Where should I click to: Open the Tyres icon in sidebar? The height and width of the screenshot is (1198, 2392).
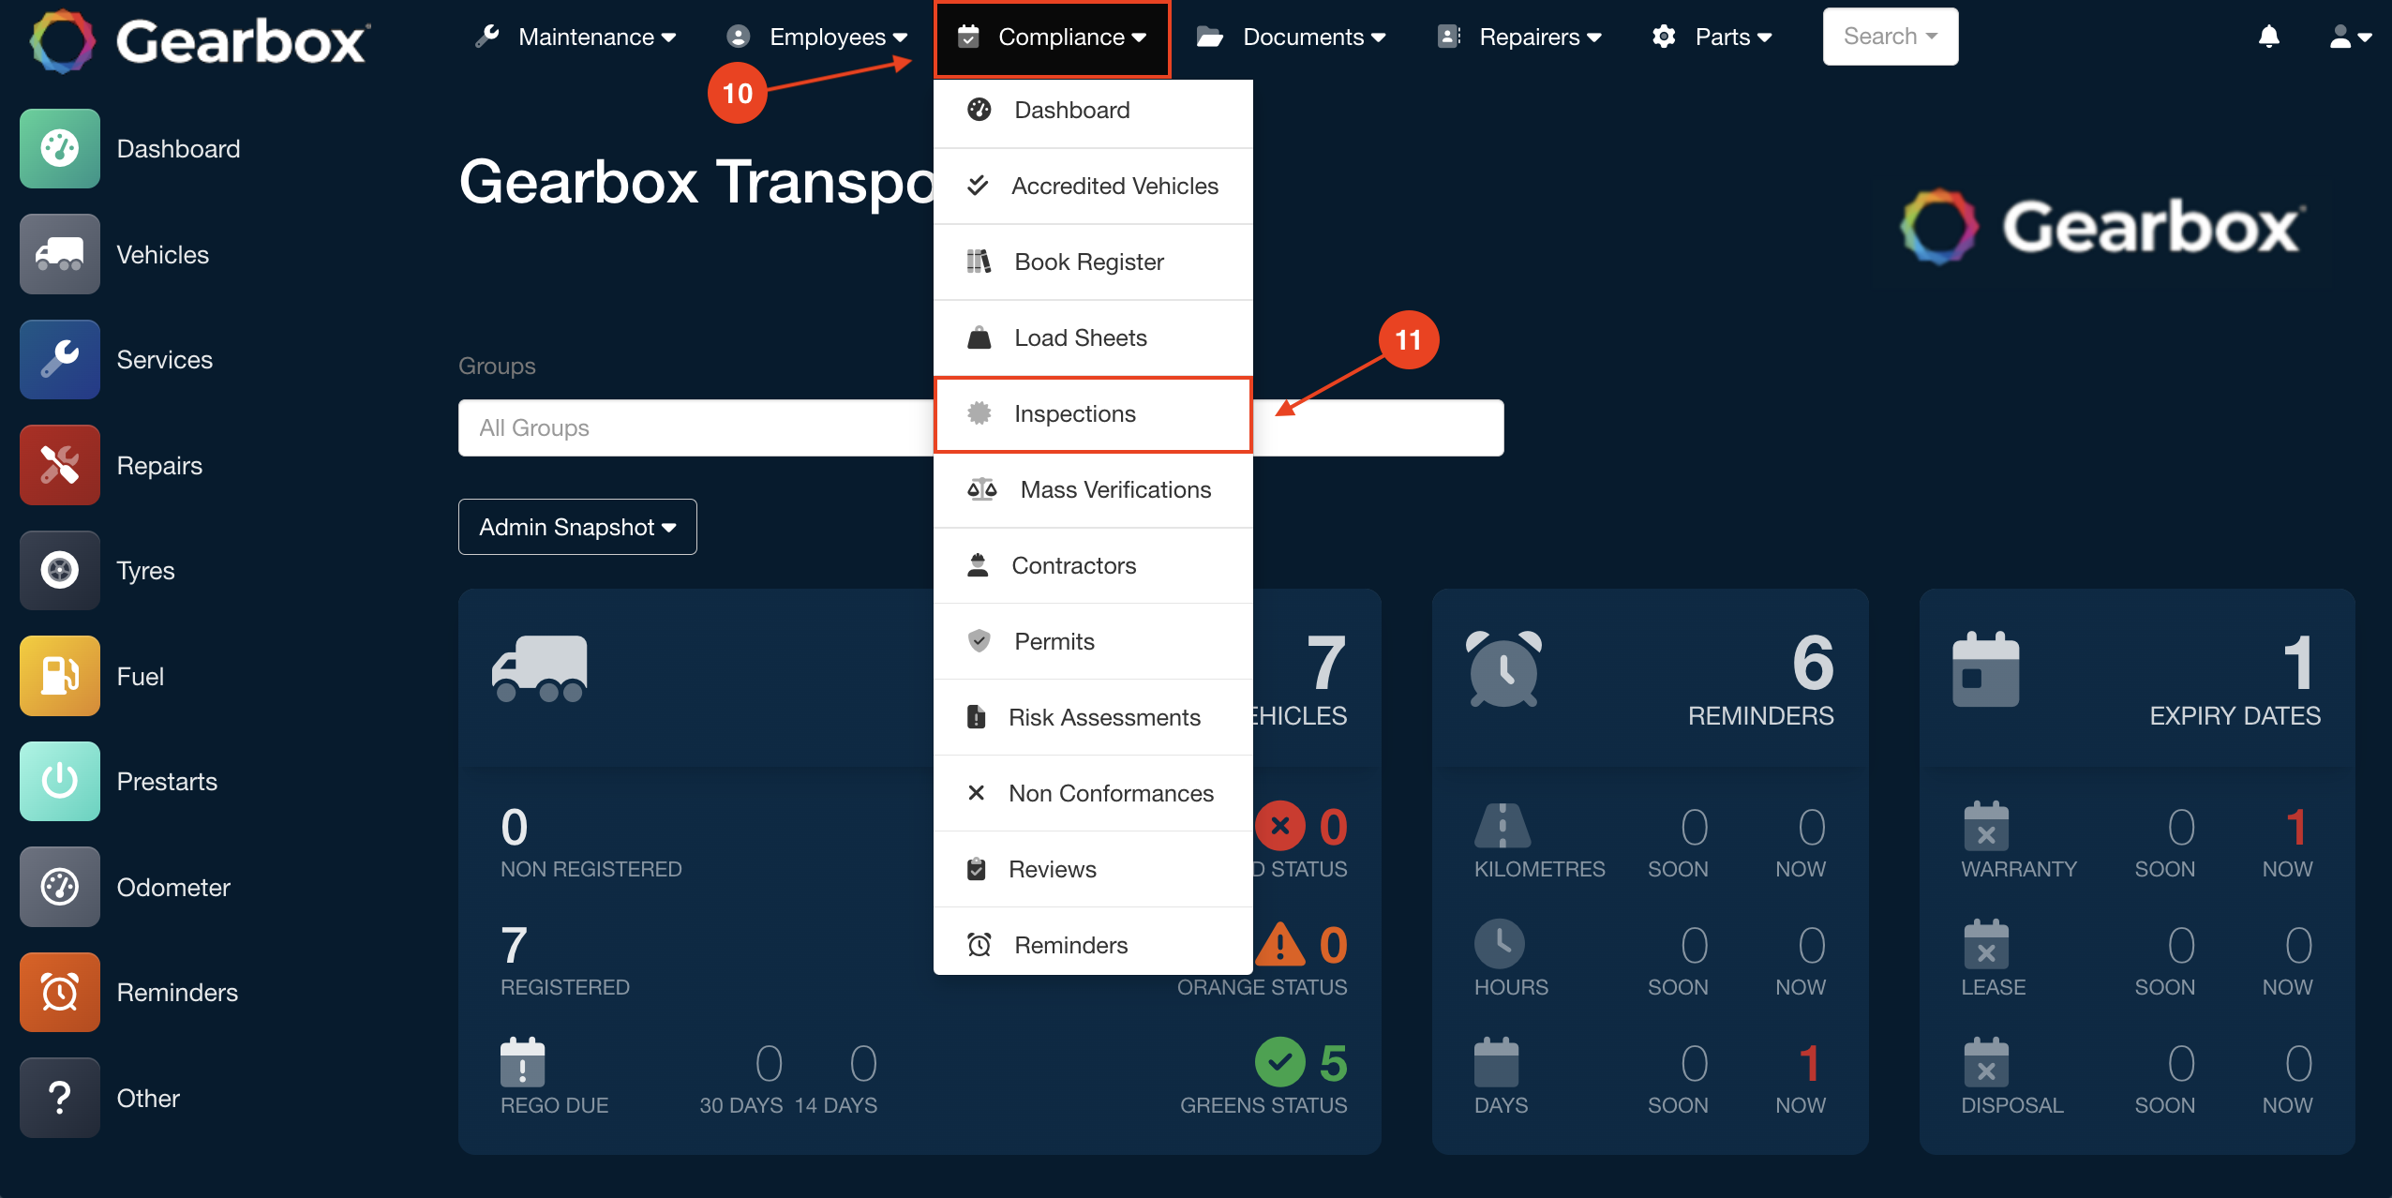(x=60, y=570)
